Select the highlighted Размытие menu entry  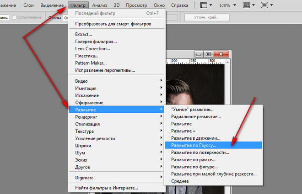(117, 110)
